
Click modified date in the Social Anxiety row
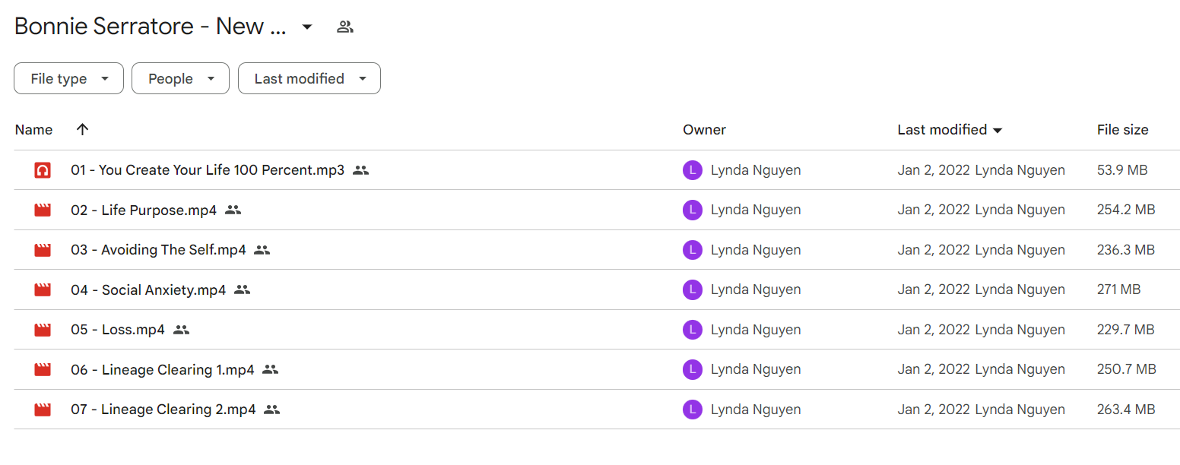934,289
